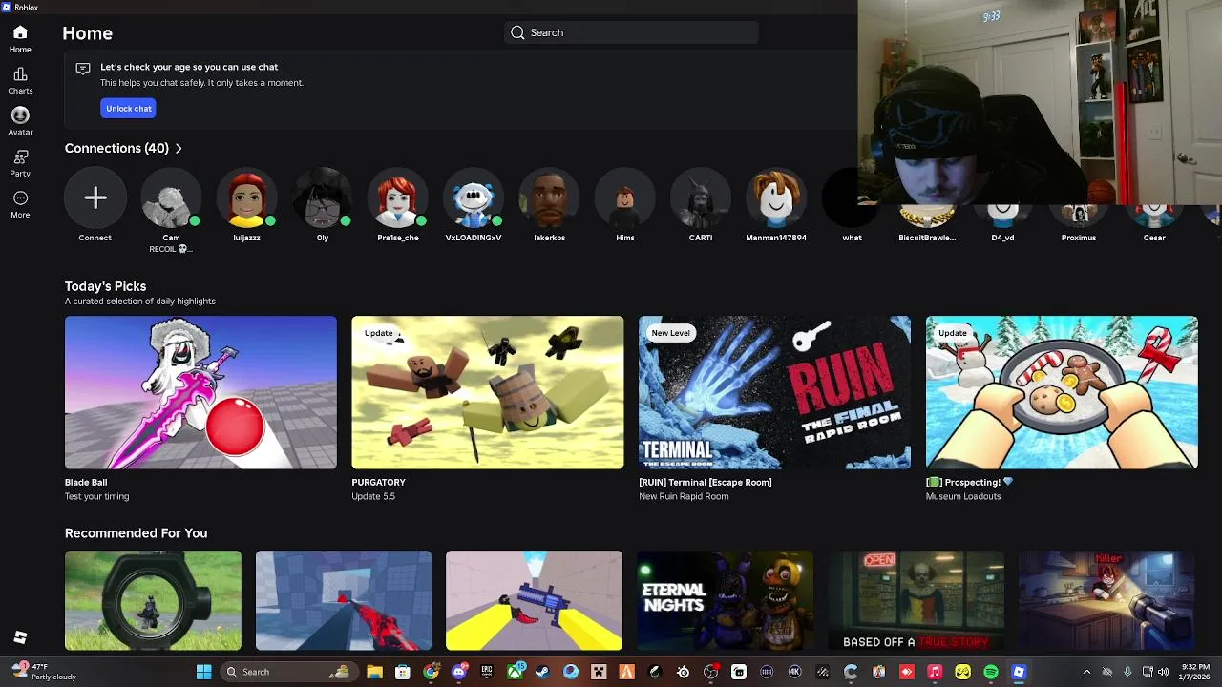Open Manman147894's avatar

pos(776,198)
